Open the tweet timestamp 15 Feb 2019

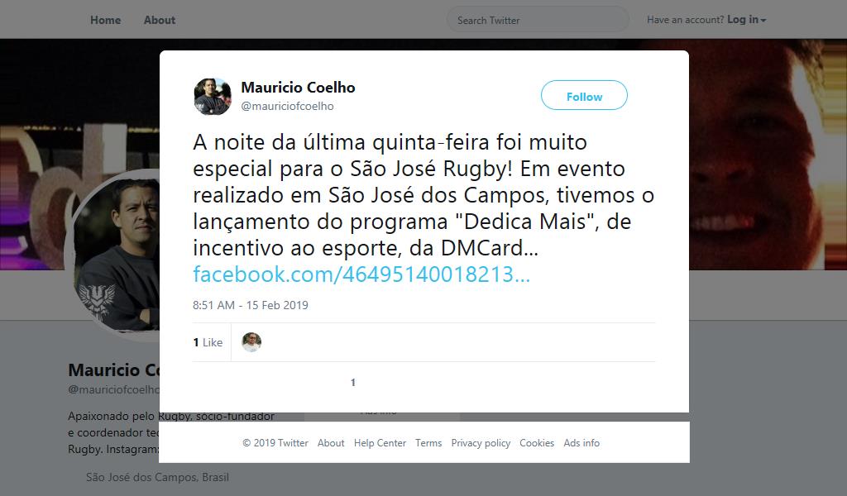[x=251, y=305]
